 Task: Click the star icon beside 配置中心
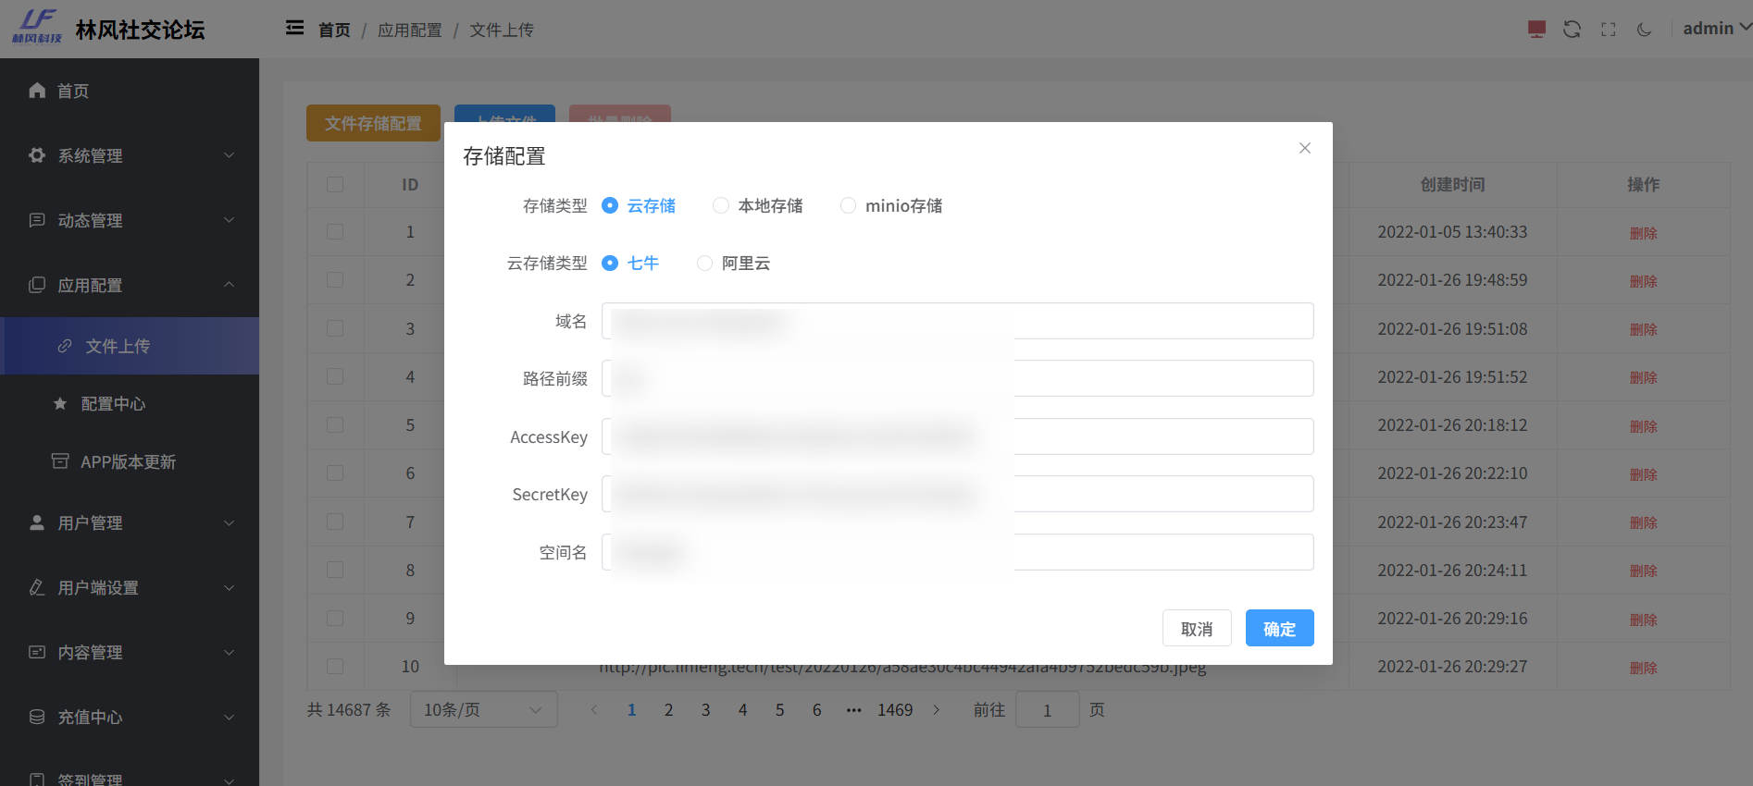pyautogui.click(x=60, y=403)
